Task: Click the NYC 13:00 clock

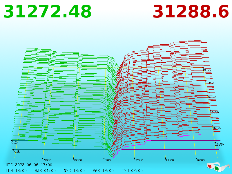Action: pos(74,171)
